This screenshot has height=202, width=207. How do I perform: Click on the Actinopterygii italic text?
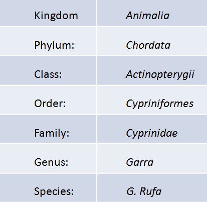coord(160,74)
